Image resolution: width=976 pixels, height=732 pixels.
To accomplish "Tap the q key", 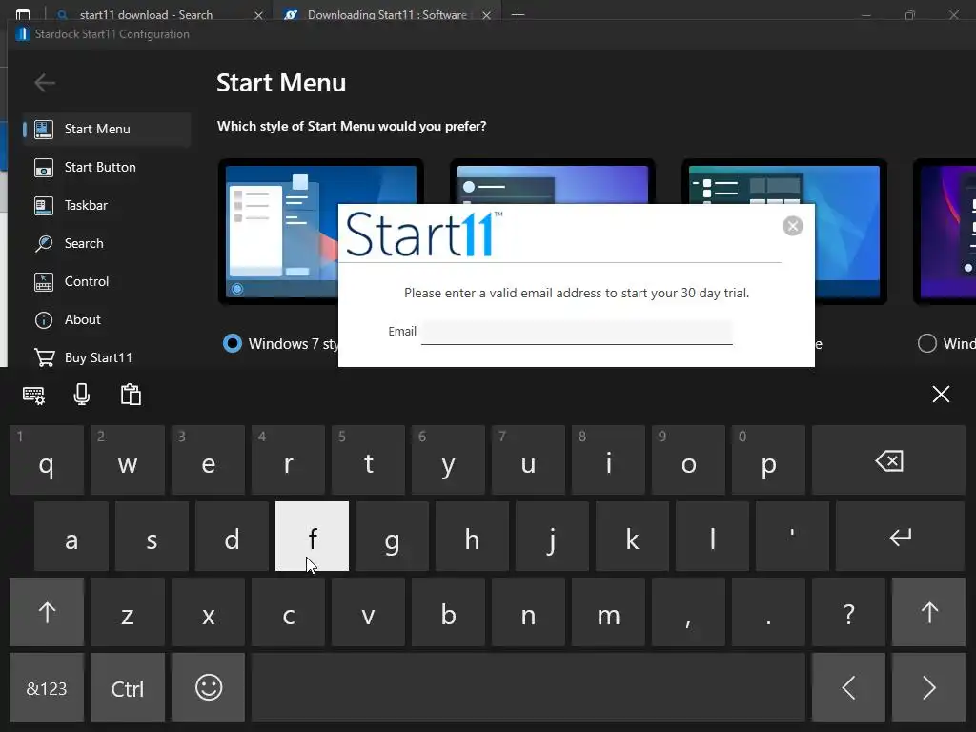I will [47, 460].
